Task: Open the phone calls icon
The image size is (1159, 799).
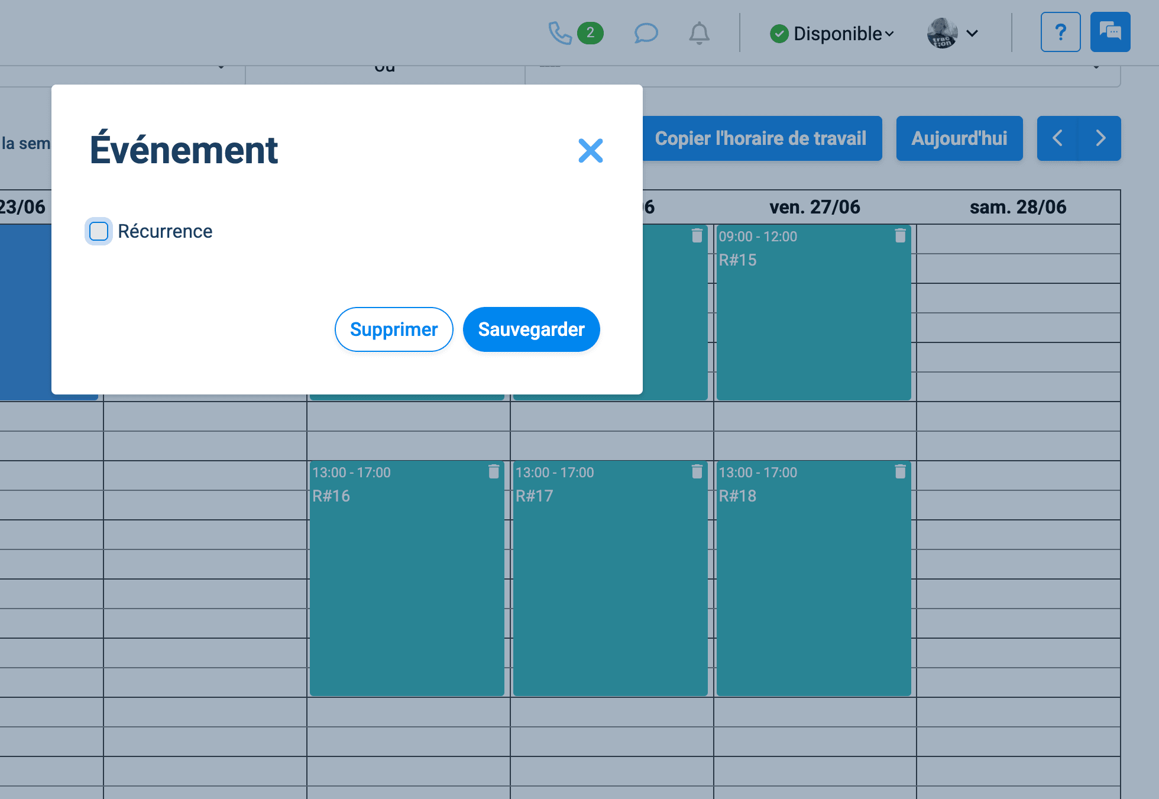Action: pyautogui.click(x=559, y=33)
